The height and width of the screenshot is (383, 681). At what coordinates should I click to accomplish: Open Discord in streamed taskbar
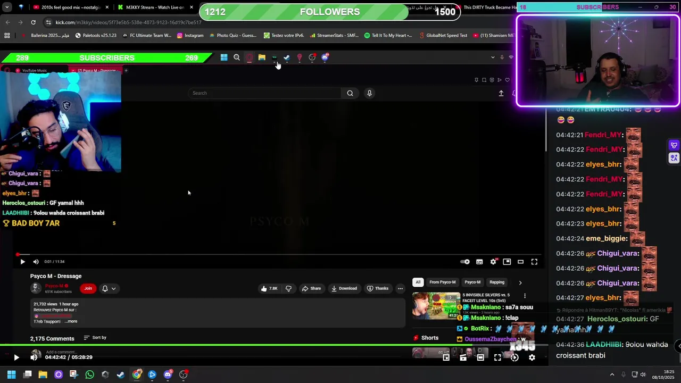pos(325,57)
